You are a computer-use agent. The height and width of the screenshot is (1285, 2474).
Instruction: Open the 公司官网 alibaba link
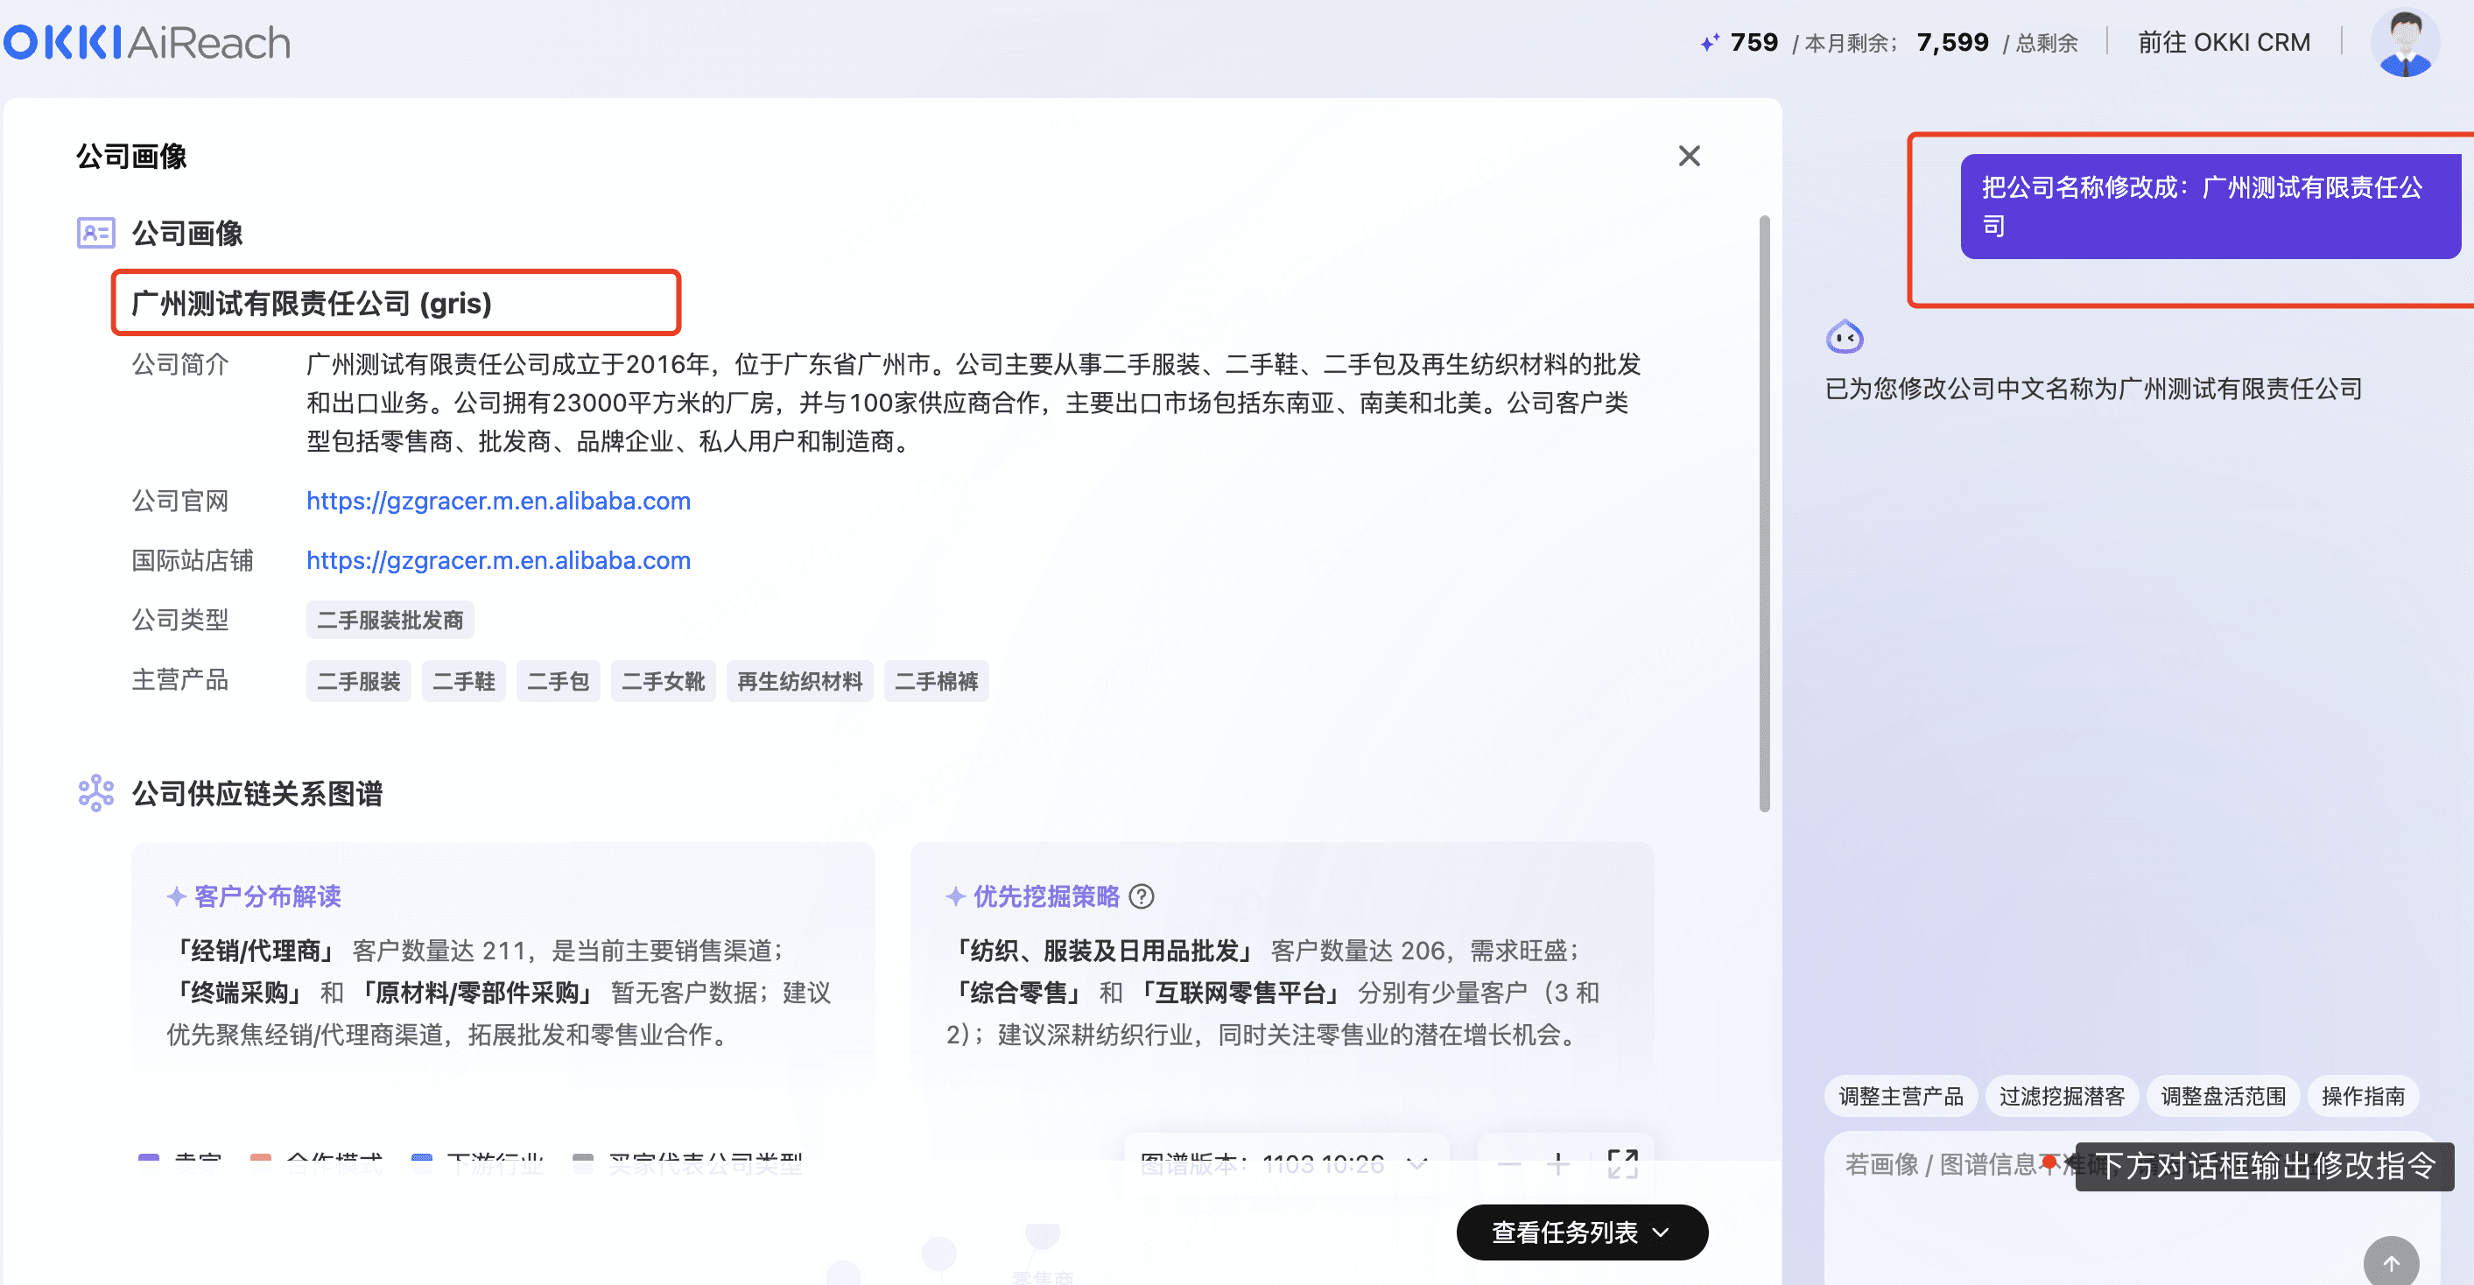(x=497, y=502)
